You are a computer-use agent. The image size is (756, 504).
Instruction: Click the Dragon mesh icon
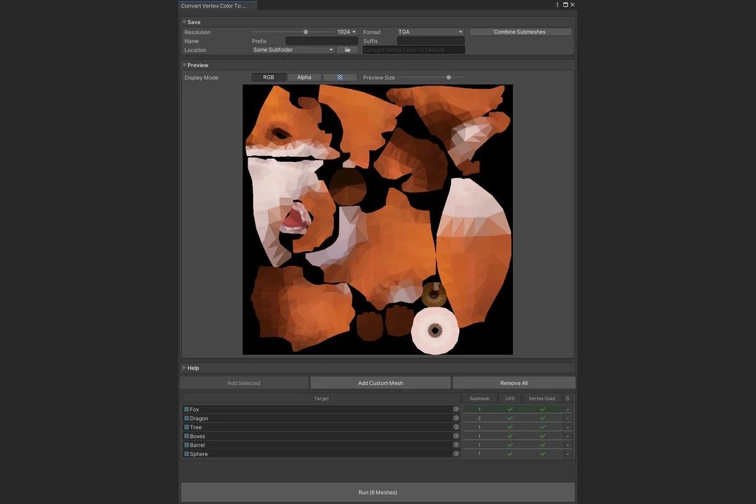pyautogui.click(x=187, y=418)
